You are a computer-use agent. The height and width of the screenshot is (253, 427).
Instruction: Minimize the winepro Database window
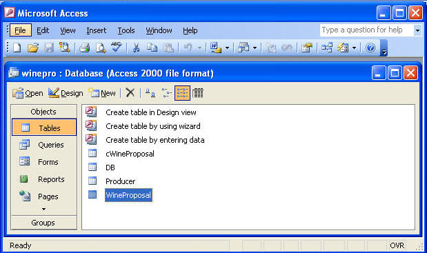379,73
